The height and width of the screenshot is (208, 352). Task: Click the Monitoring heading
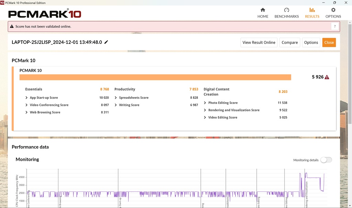tap(27, 159)
